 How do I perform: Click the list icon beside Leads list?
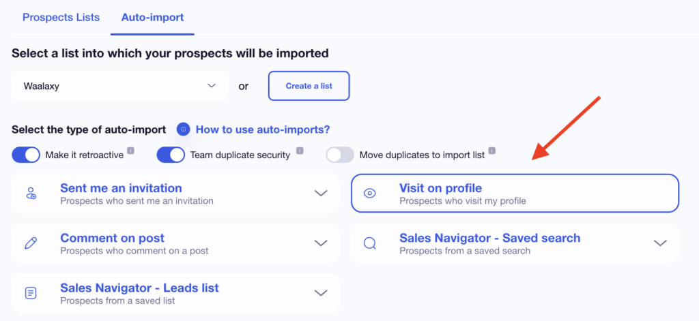(x=30, y=293)
